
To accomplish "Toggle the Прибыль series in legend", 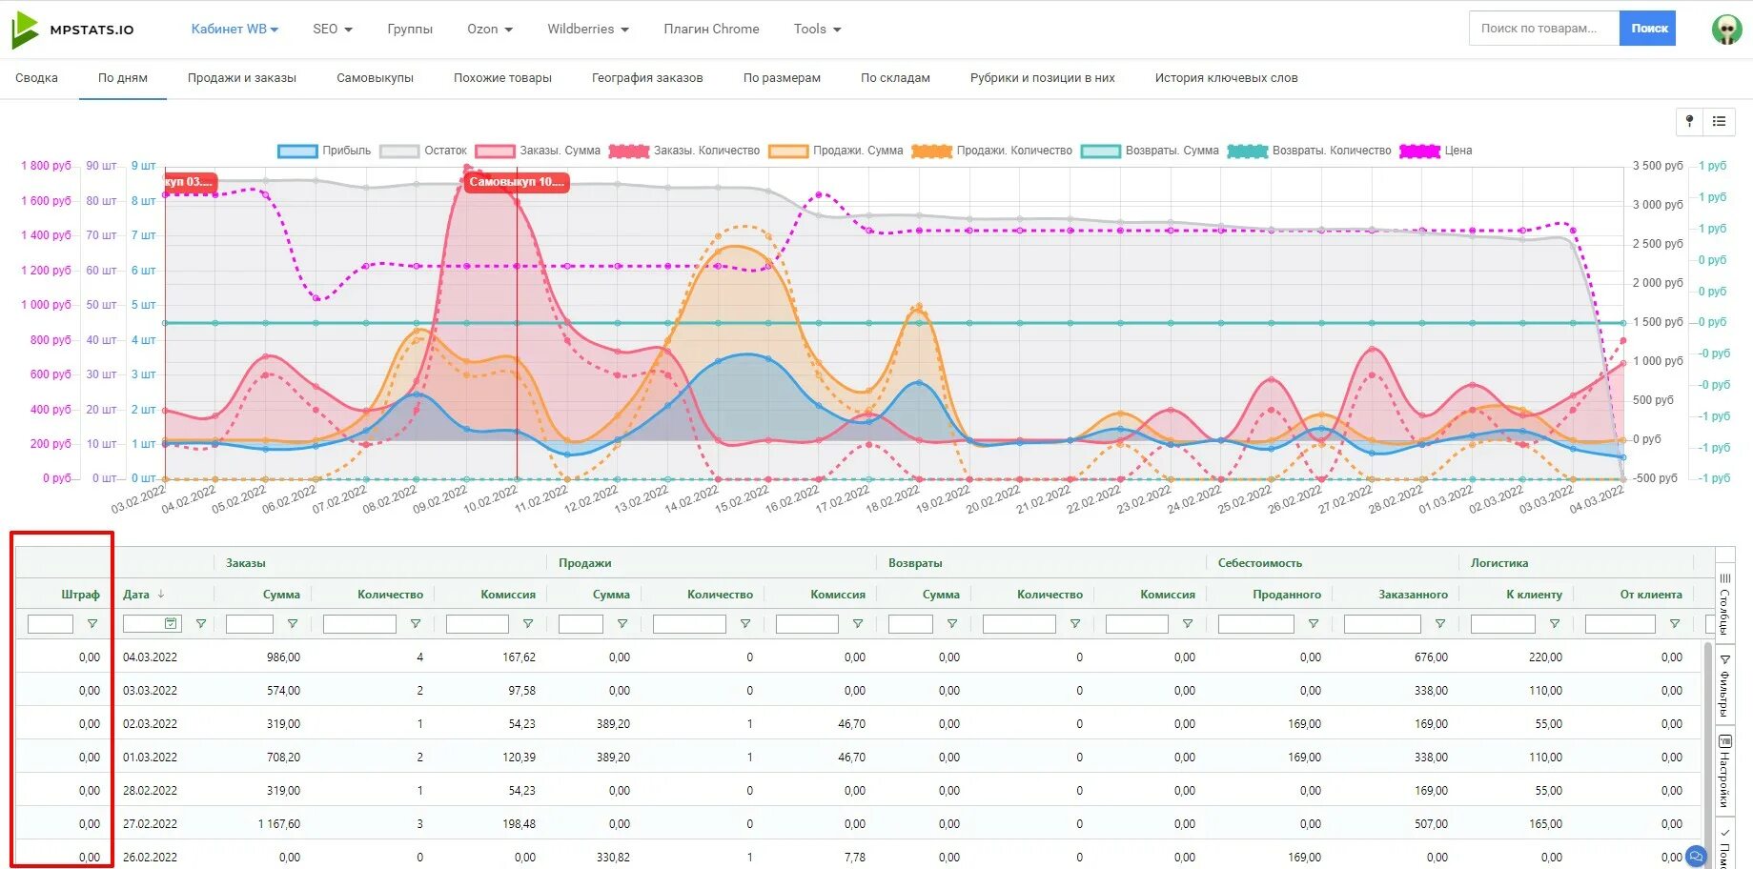I will click(324, 151).
